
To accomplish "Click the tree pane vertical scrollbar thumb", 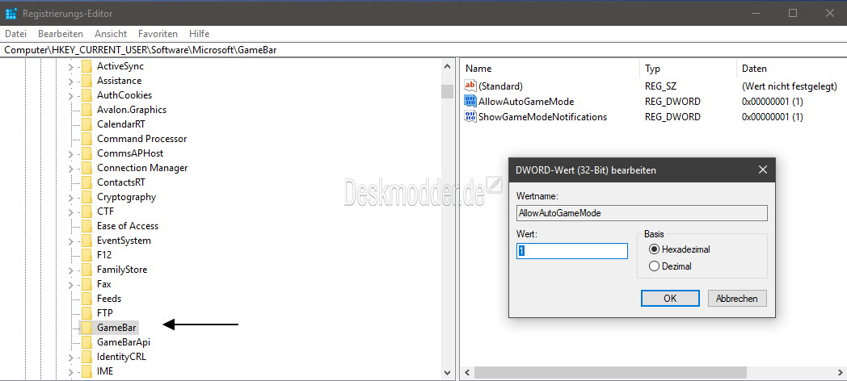I will (447, 91).
